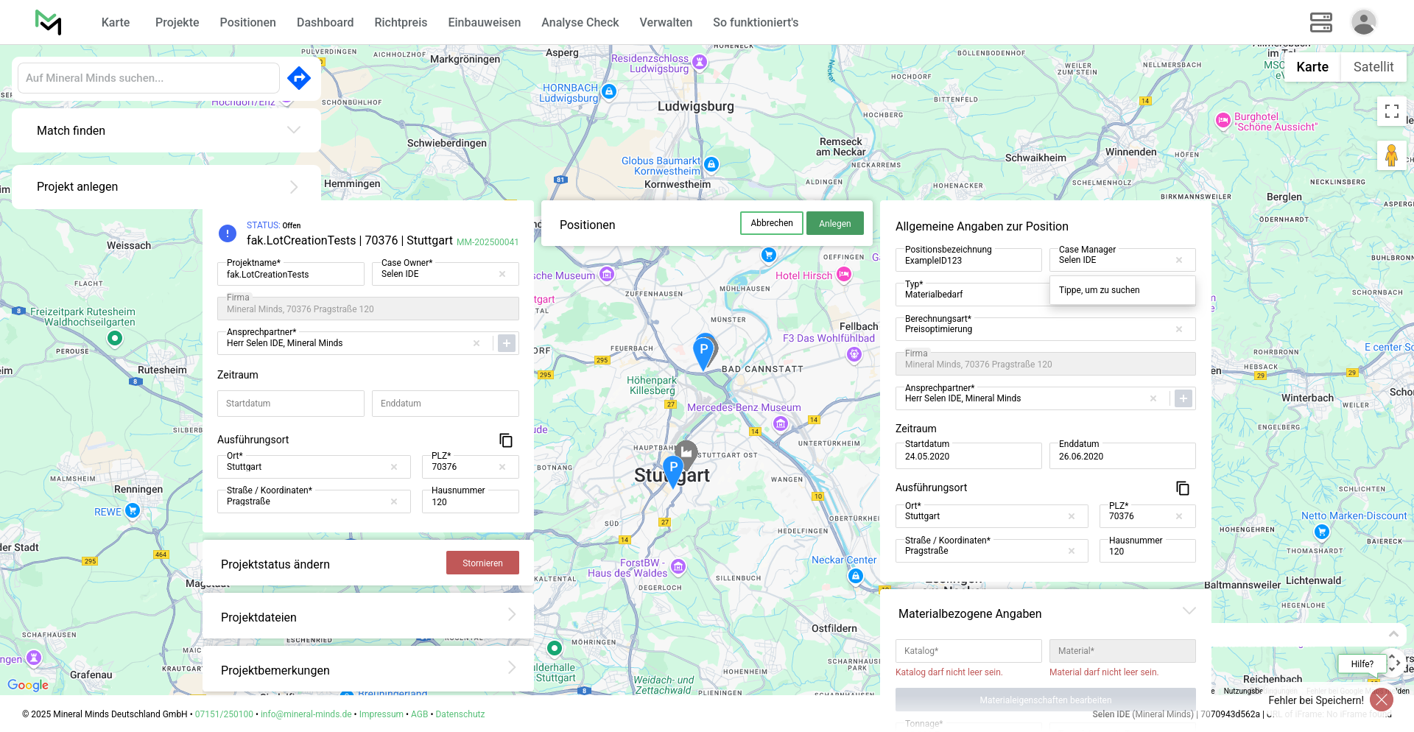Switch map to Karte view

1312,67
